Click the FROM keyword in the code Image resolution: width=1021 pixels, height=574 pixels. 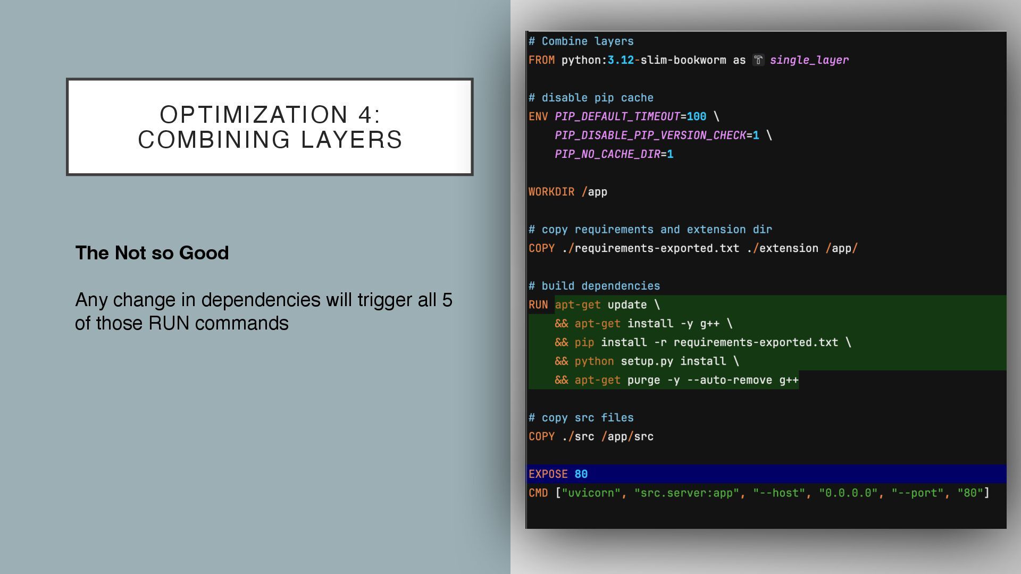(x=541, y=60)
